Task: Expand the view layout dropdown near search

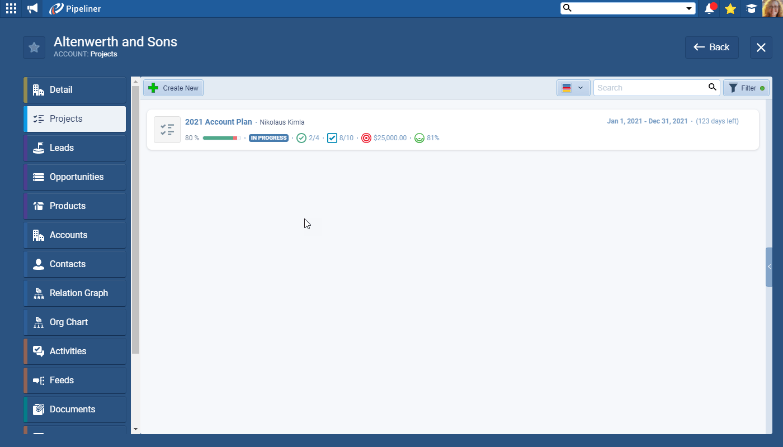Action: (x=573, y=88)
